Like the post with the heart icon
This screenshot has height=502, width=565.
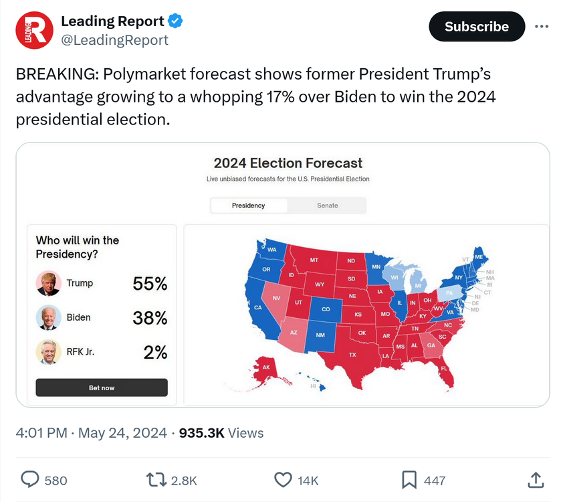(283, 479)
